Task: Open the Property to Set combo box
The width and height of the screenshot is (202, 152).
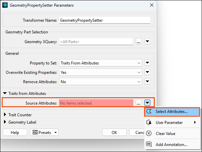Action: coord(100,63)
